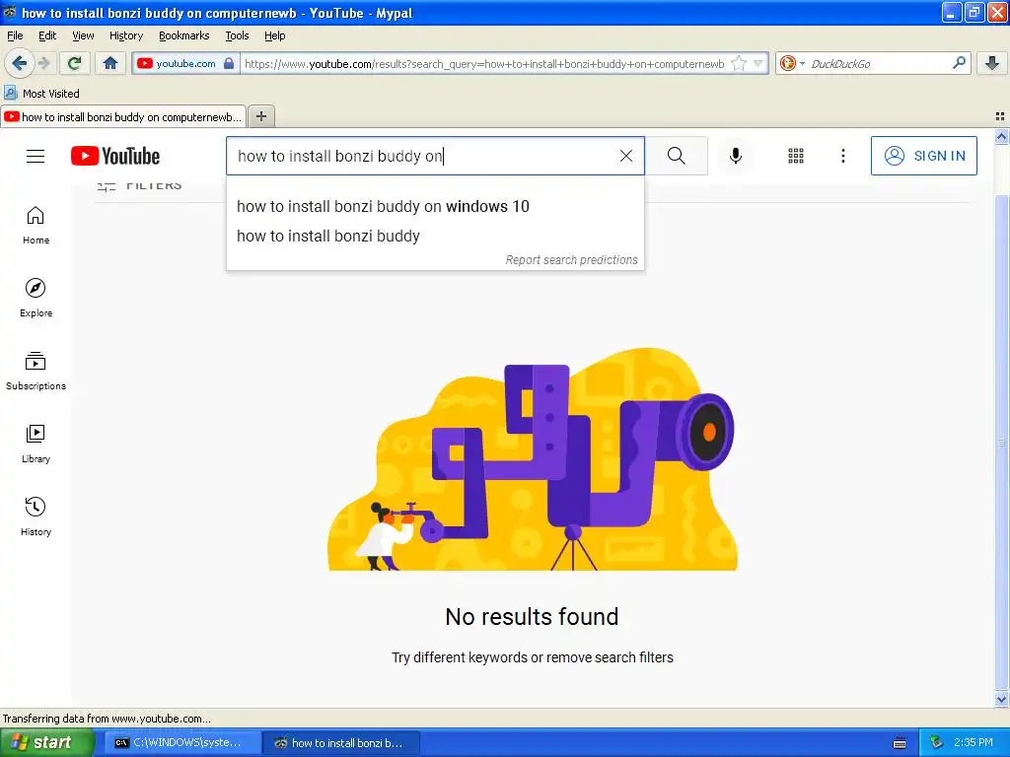Select suggestion 'how to install bonzi buddy'
The image size is (1010, 757).
point(435,236)
